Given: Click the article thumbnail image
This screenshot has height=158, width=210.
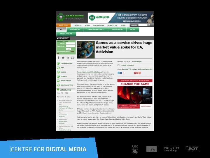Looking at the screenshot, I should coord(86,49).
